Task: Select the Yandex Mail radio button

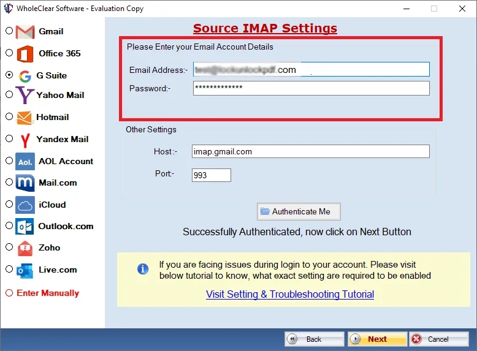Action: pyautogui.click(x=9, y=138)
